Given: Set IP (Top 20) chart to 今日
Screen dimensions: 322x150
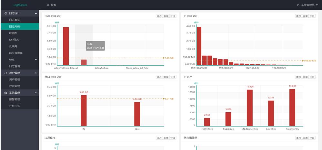Looking at the screenshot, I should coord(312,16).
